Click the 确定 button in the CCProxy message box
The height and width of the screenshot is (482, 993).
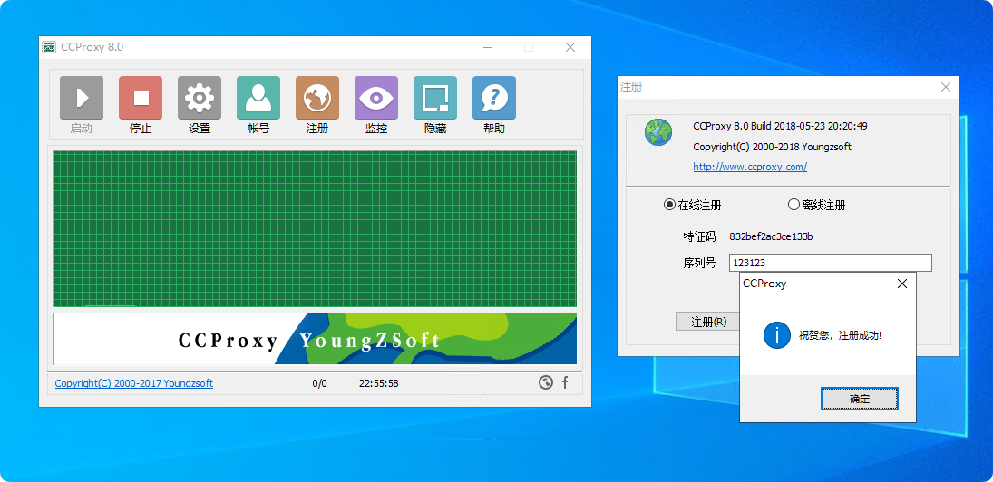pos(860,399)
